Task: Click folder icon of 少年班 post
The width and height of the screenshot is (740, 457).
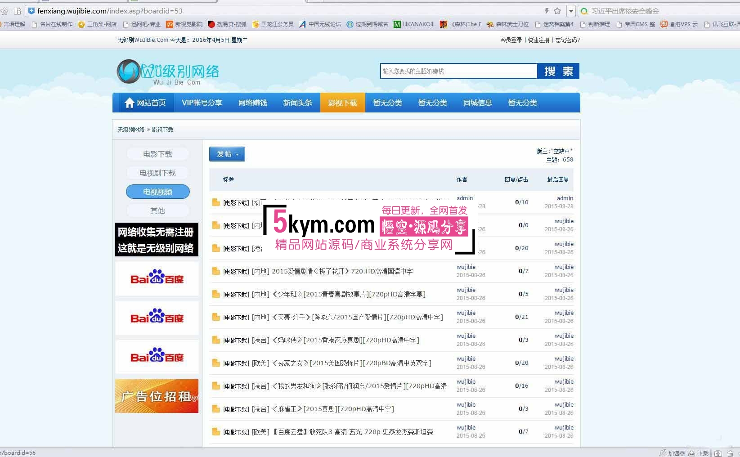Action: (x=216, y=294)
